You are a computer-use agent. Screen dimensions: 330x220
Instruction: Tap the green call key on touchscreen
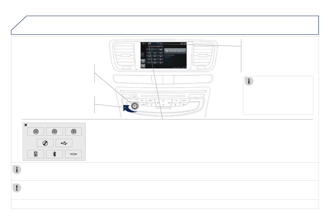click(x=152, y=50)
